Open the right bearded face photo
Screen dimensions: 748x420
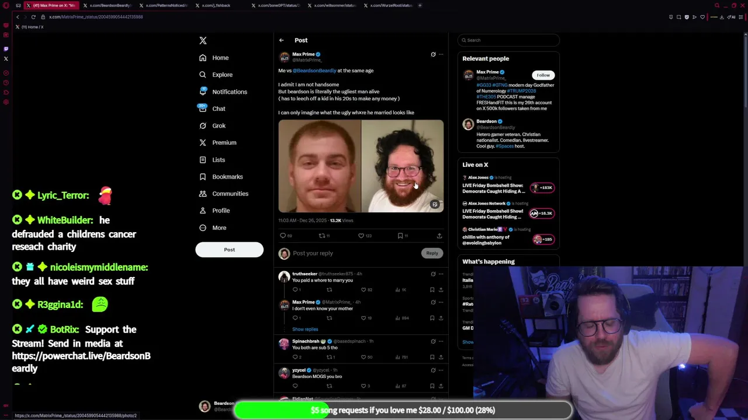(x=403, y=166)
